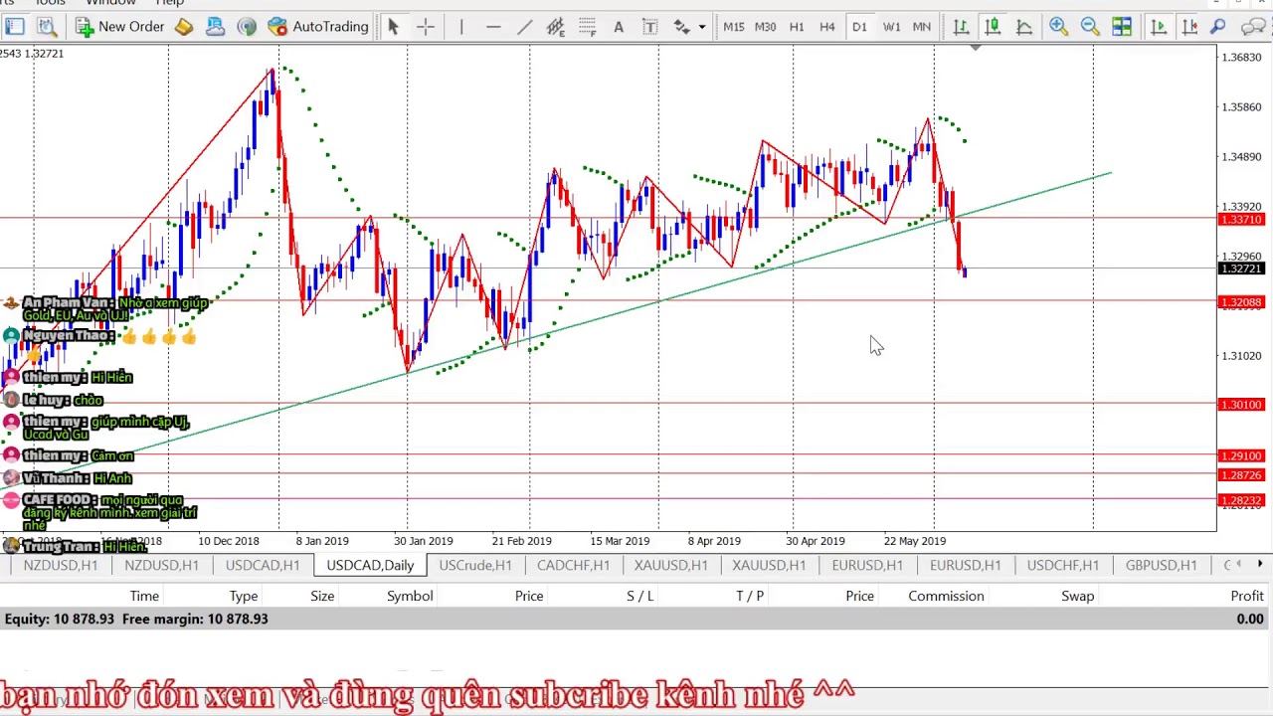
Task: Switch to H1 timeframe
Action: coord(797,27)
